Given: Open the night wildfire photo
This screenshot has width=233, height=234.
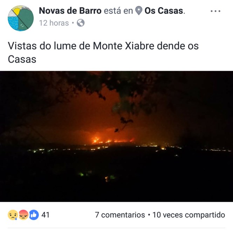Looking at the screenshot, I should pos(116,136).
